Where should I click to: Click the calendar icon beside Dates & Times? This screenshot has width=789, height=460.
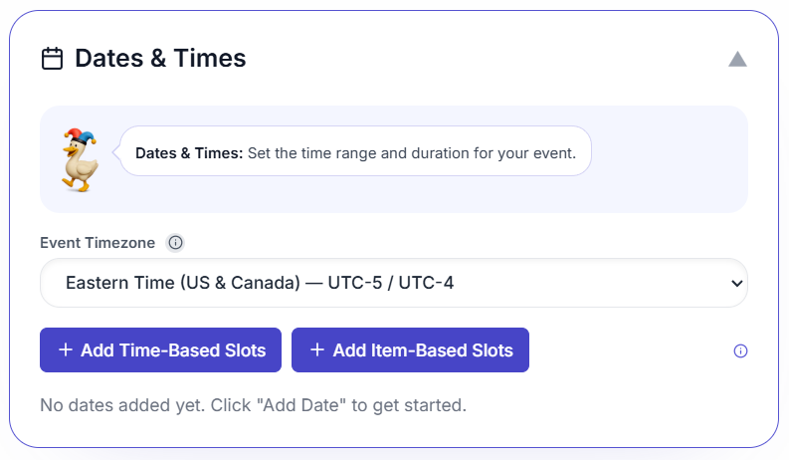click(x=52, y=59)
